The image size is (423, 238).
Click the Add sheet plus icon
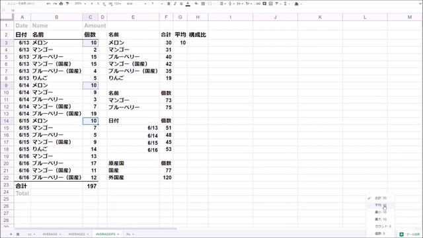click(11, 234)
